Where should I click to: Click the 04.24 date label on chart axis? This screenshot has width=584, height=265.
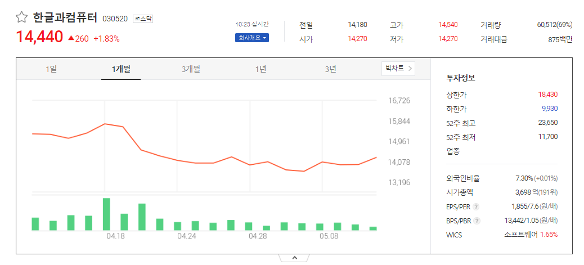(x=186, y=236)
